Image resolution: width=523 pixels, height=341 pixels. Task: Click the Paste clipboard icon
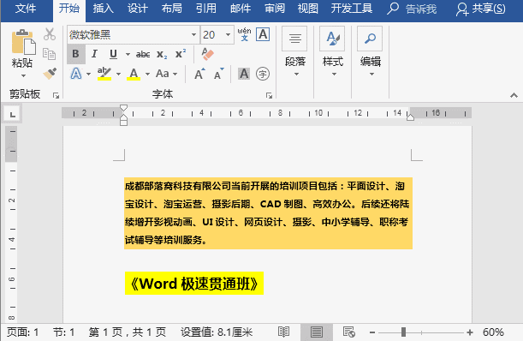(23, 42)
